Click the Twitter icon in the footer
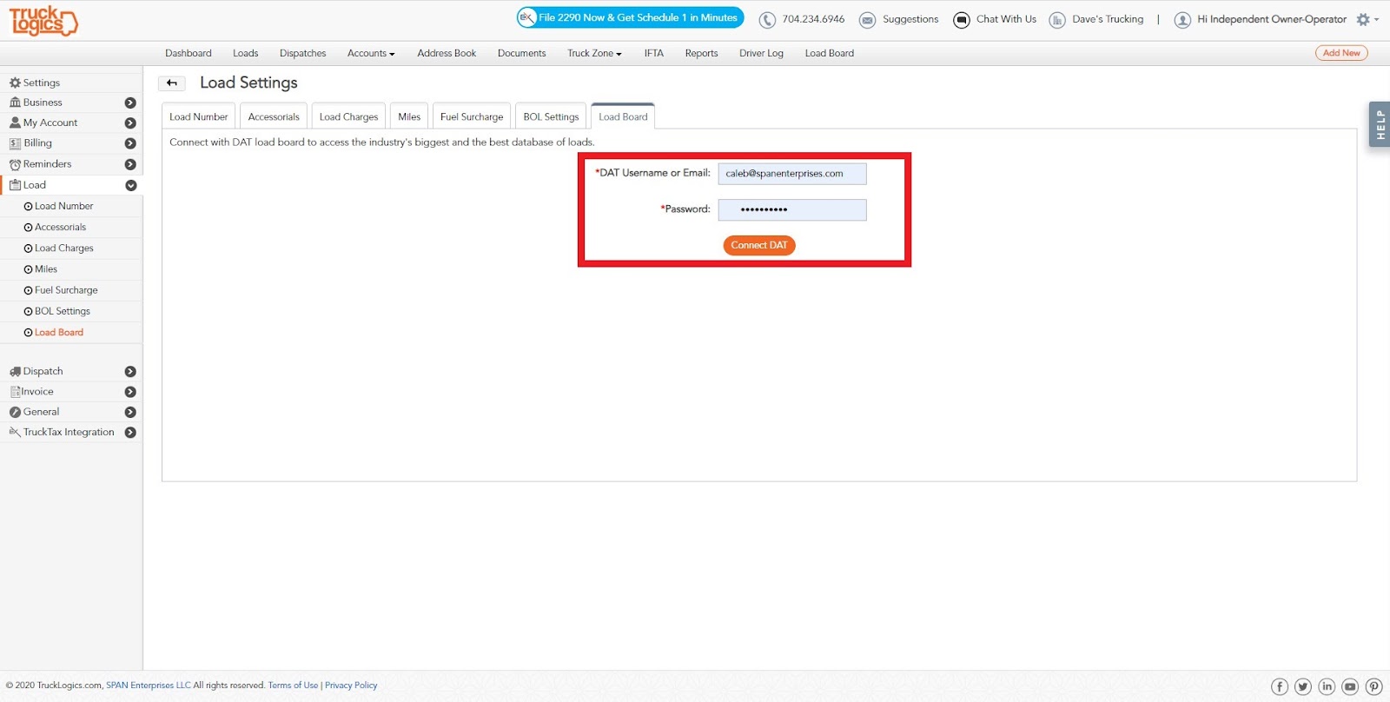The image size is (1390, 702). 1303,686
